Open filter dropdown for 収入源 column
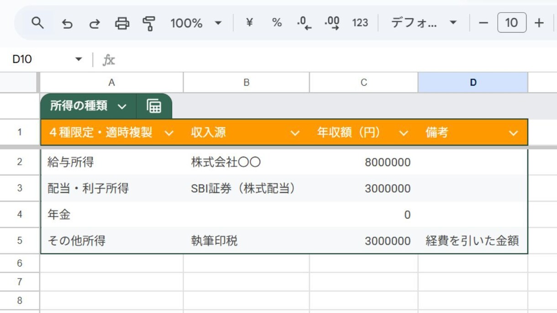The image size is (557, 313). pyautogui.click(x=295, y=133)
